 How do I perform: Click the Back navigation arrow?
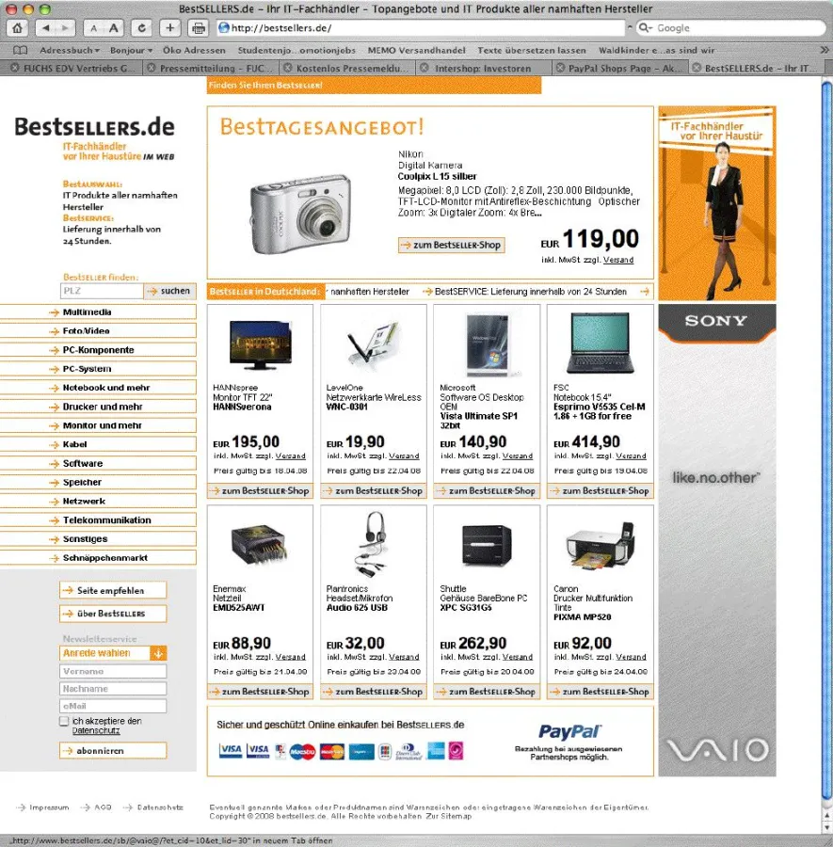click(45, 27)
